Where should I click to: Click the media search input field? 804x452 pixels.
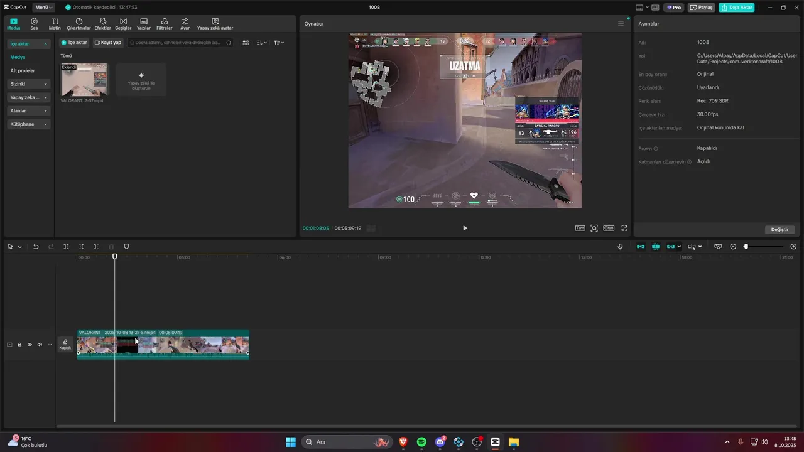pos(180,43)
